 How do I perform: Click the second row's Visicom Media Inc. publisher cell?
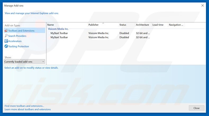pyautogui.click(x=99, y=37)
